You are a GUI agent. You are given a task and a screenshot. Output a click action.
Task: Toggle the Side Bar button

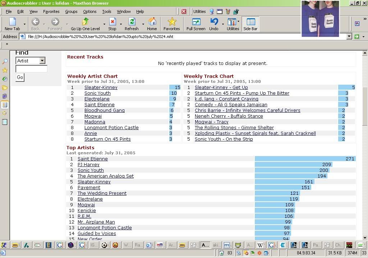pyautogui.click(x=250, y=24)
